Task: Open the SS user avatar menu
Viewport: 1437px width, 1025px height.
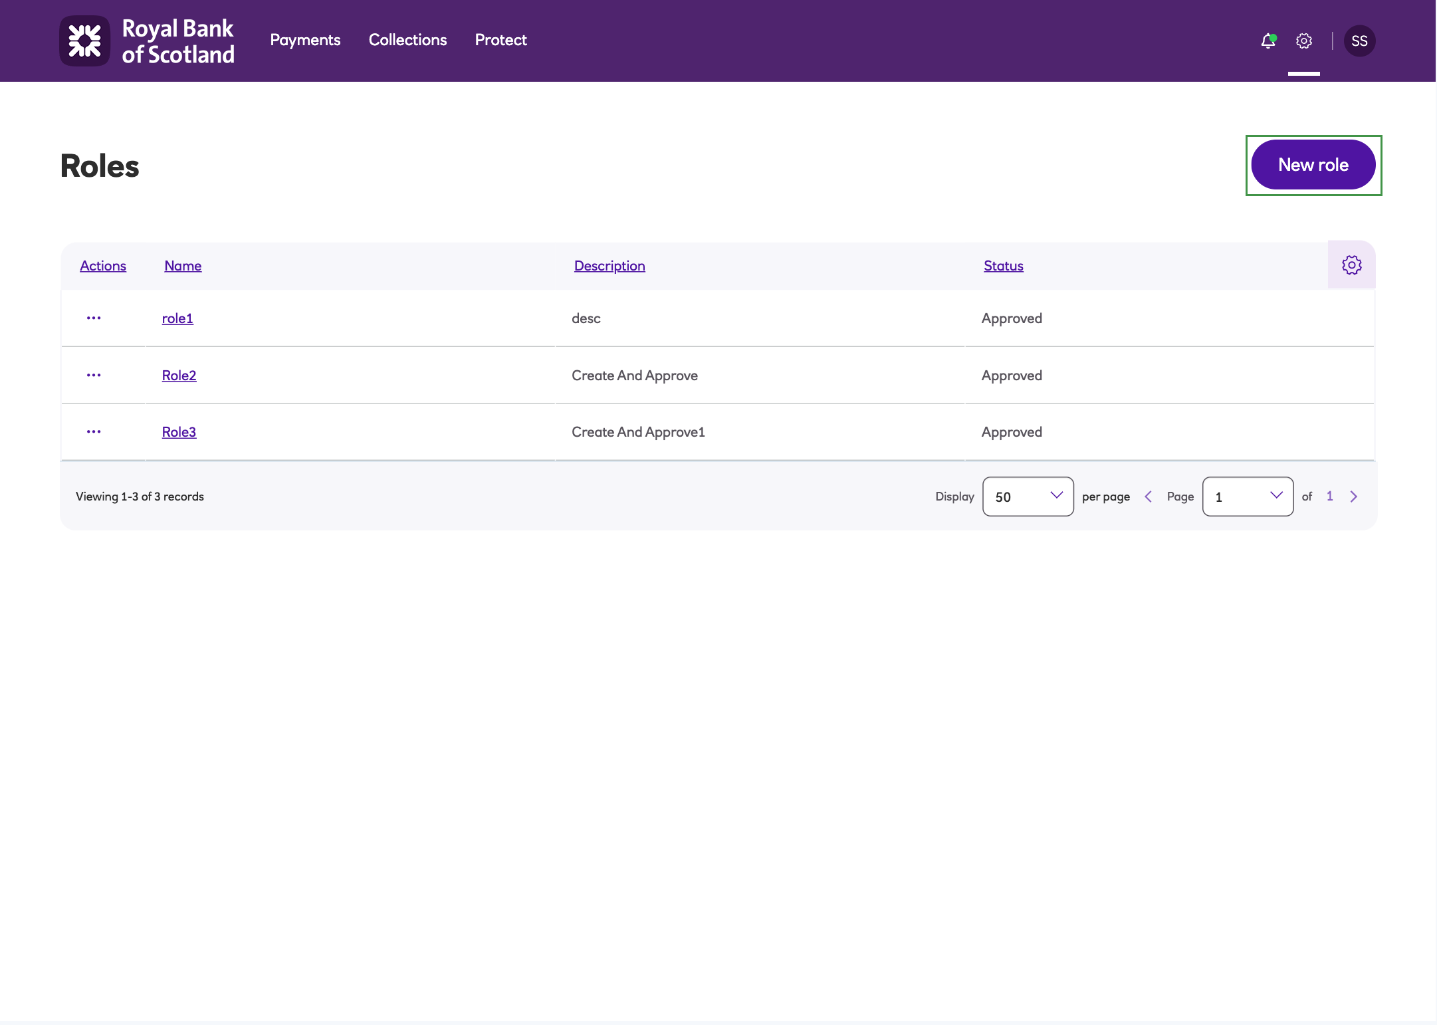Action: (x=1359, y=41)
